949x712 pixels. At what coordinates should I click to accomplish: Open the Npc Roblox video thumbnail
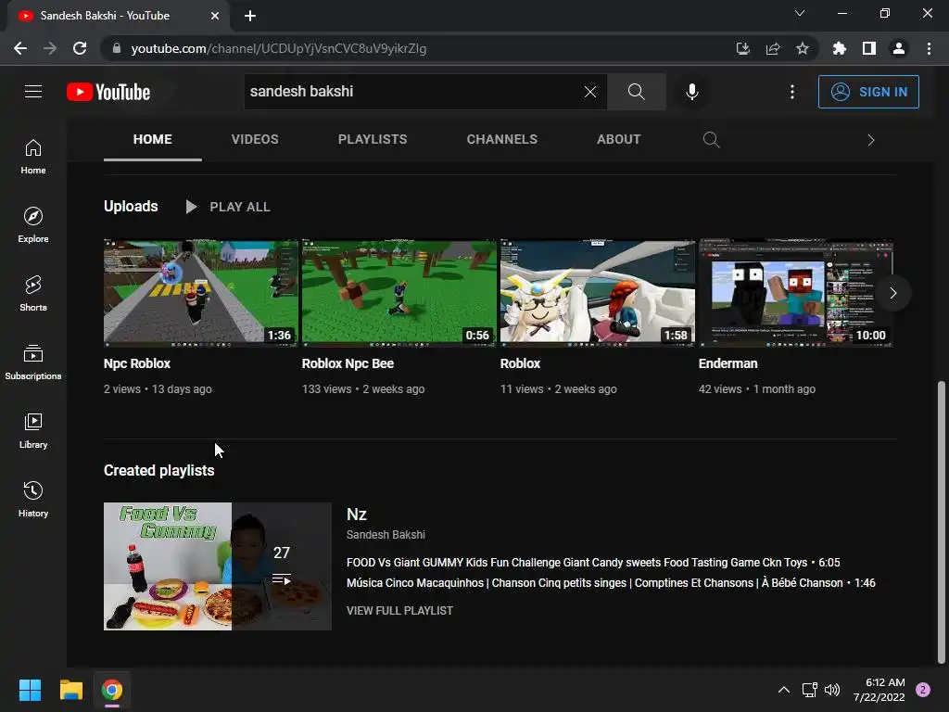point(201,293)
